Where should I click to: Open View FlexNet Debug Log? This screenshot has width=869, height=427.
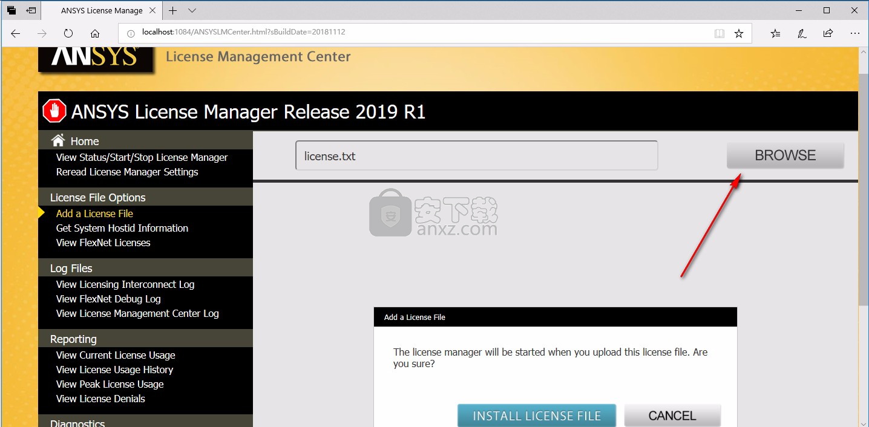108,299
